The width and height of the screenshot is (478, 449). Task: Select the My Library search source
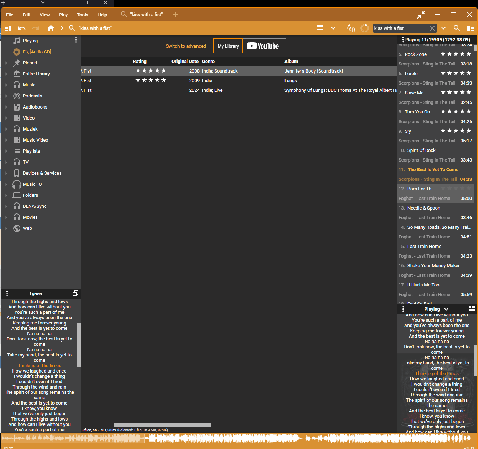[x=228, y=46]
